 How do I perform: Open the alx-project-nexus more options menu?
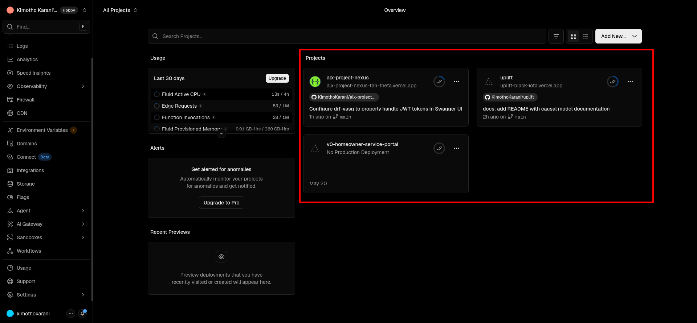457,82
